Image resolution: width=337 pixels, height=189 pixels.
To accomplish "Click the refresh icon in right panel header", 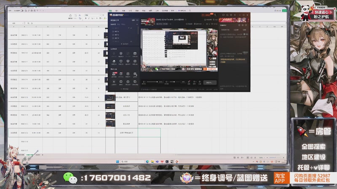I will pos(246,25).
